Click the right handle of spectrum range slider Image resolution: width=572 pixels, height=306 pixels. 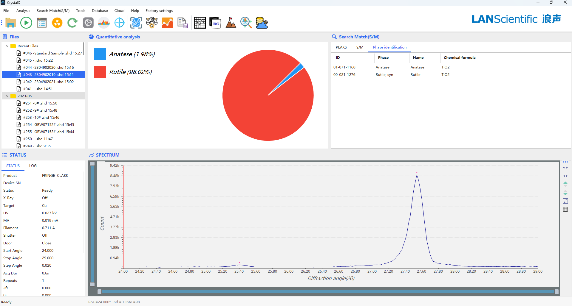[556, 292]
